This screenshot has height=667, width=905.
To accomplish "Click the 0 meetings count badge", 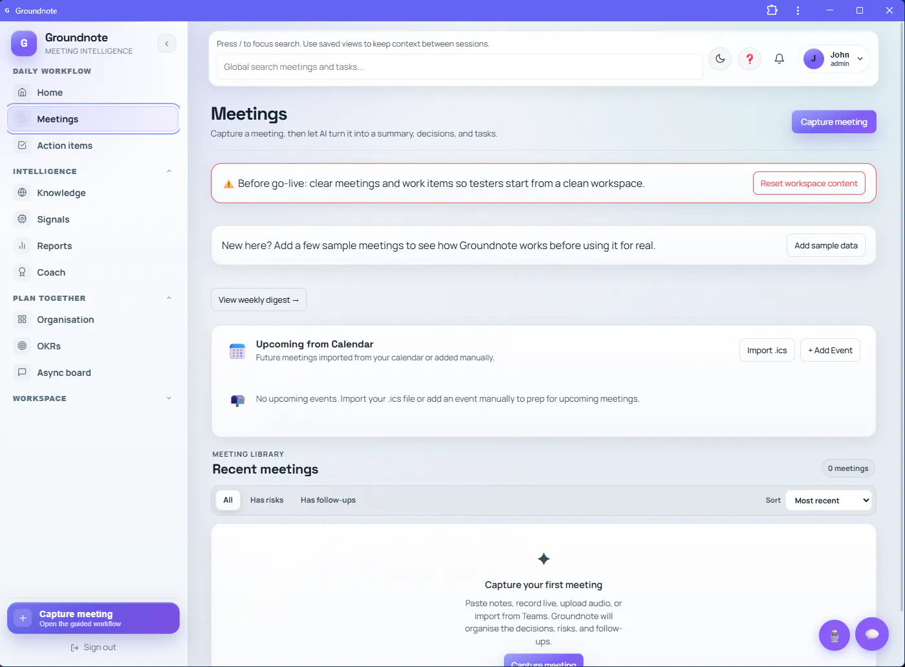I will tap(848, 468).
